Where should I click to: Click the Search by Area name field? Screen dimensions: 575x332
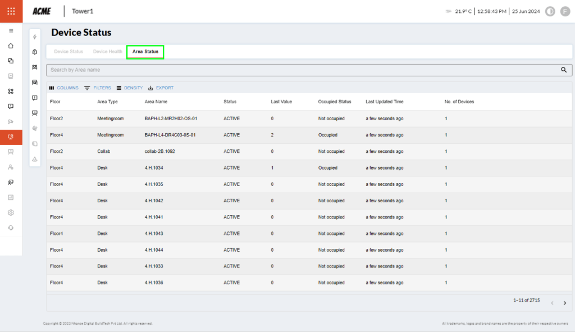coord(303,70)
